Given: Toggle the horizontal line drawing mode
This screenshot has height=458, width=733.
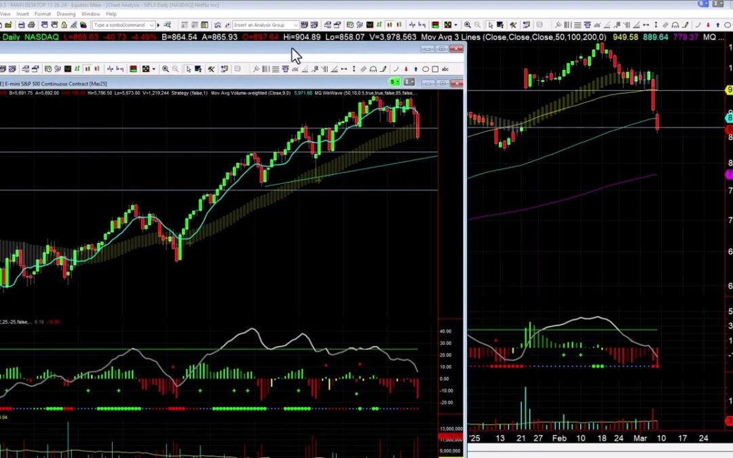Looking at the screenshot, I should click(x=276, y=69).
